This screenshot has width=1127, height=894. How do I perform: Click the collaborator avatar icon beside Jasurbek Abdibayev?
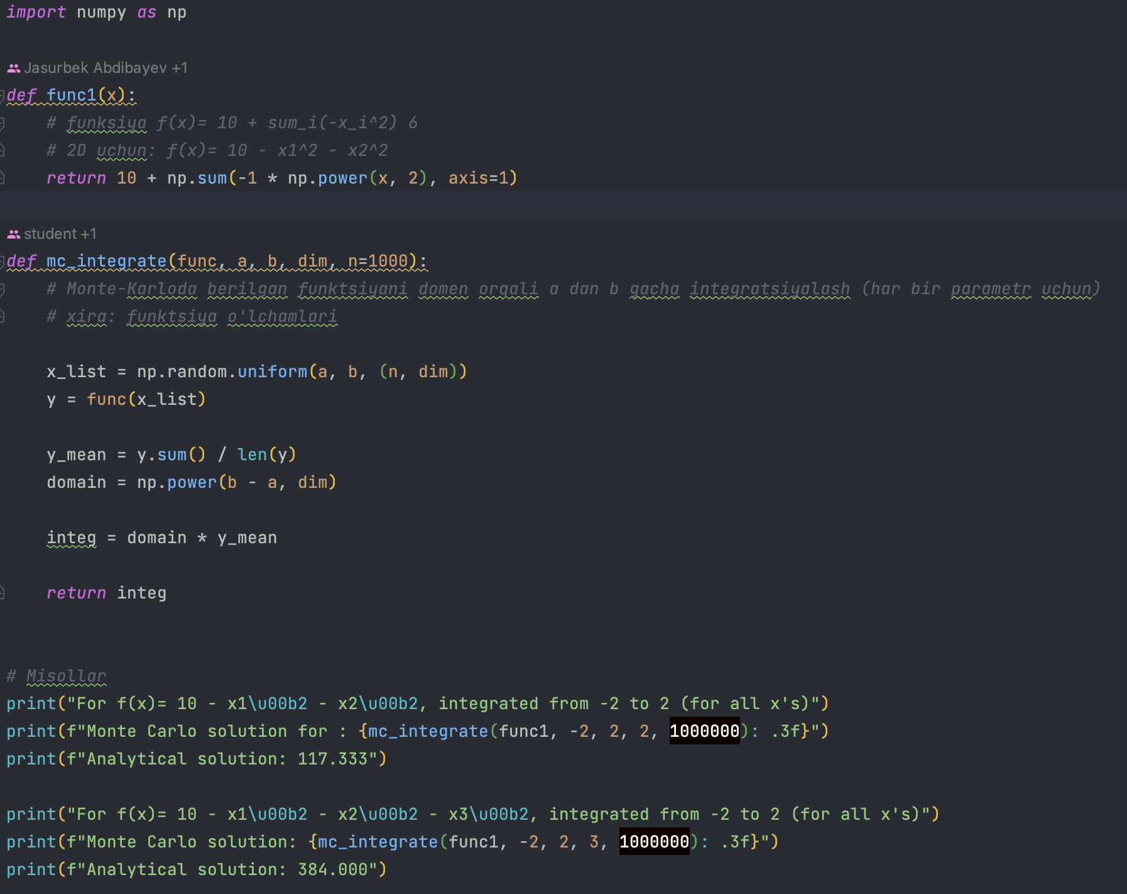14,67
